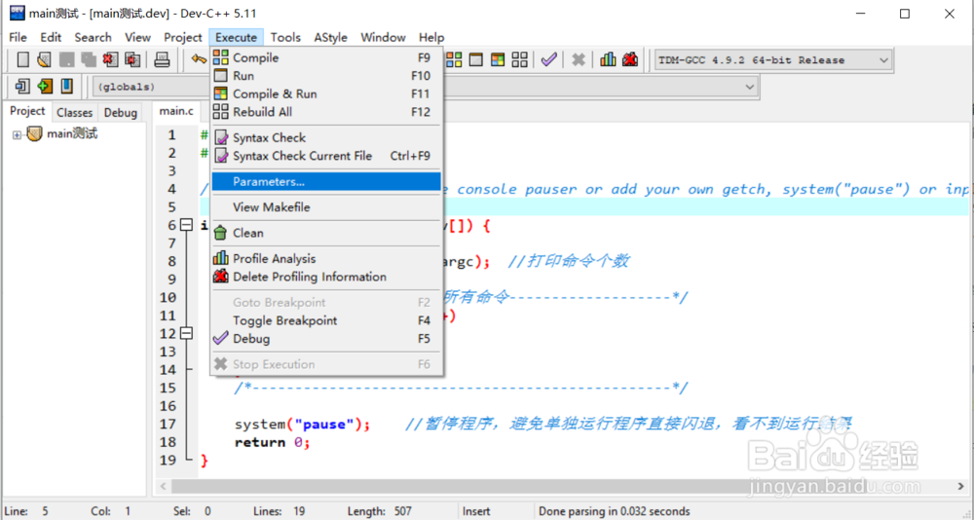Select Profile Analysis menu entry

[x=326, y=258]
